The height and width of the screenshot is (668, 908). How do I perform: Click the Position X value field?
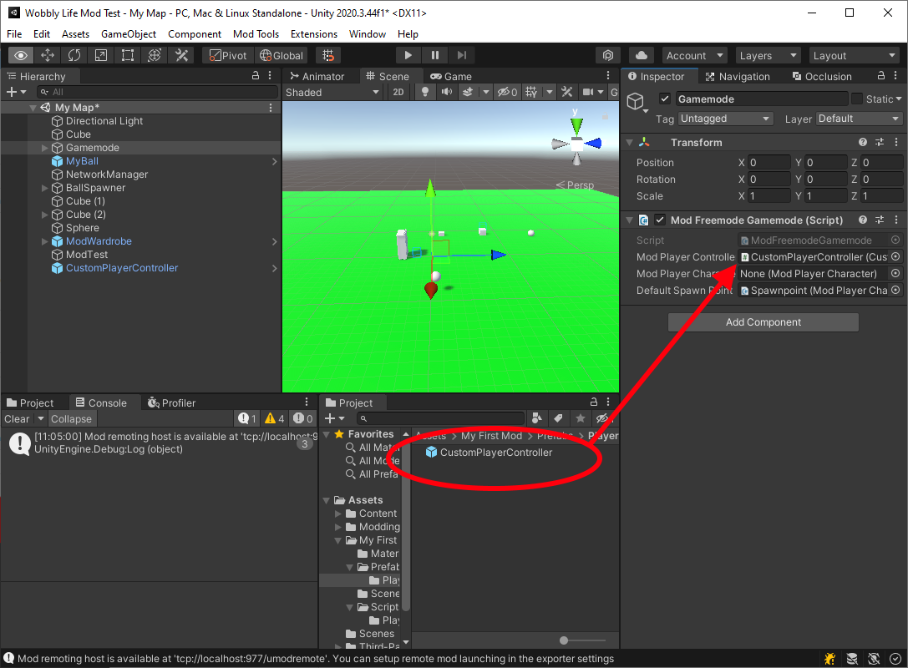(769, 163)
